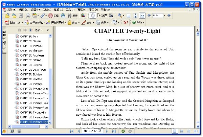Click the Save (floppy disk) icon
This screenshot has height=137, width=203.
tap(21, 16)
